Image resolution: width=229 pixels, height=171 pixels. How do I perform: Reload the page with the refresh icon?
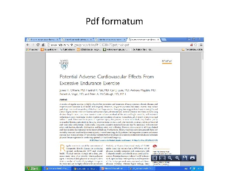pyautogui.click(x=38, y=45)
